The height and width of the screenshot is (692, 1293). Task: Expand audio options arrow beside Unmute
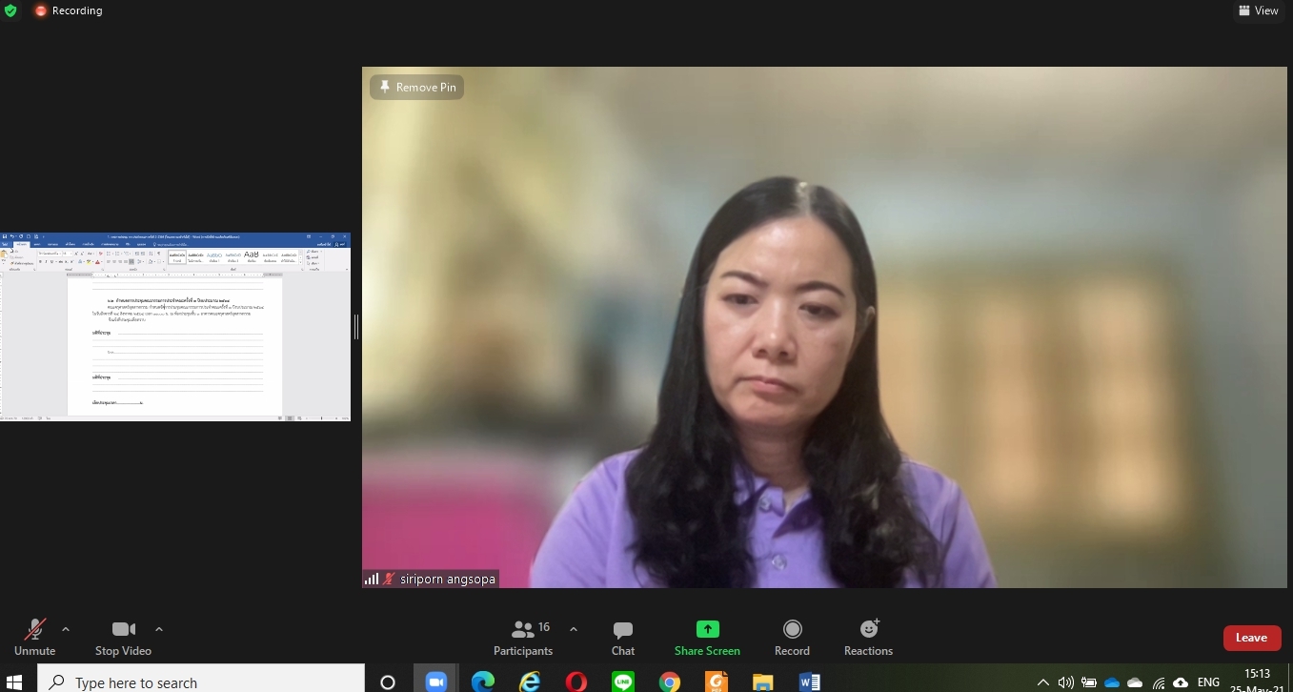click(x=66, y=629)
